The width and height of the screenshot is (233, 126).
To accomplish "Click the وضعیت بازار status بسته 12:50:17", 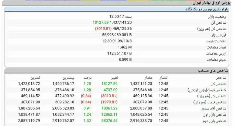I will pos(120,16).
